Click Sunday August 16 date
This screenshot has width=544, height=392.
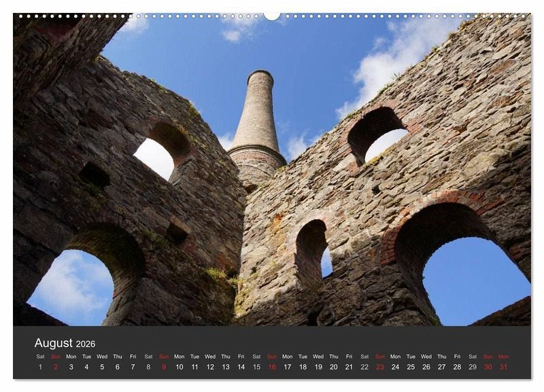pos(272,367)
